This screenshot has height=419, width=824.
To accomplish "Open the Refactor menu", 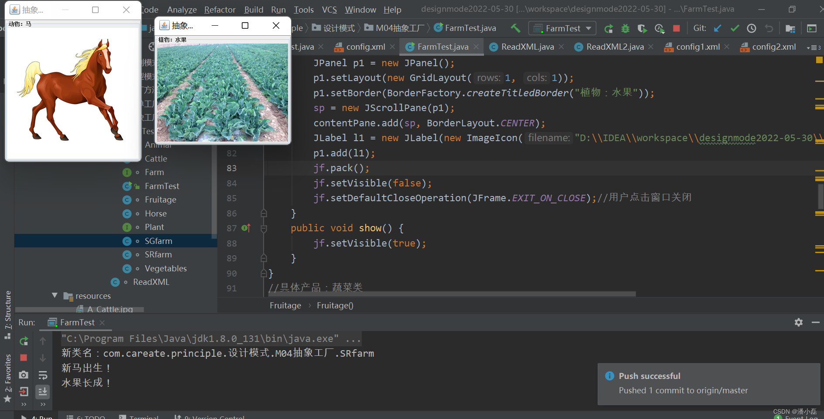I will (220, 10).
